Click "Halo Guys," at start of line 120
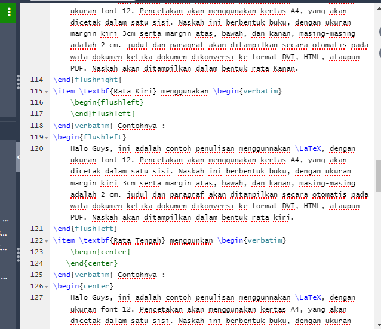Viewport: 381px width, 329px height. [91, 148]
